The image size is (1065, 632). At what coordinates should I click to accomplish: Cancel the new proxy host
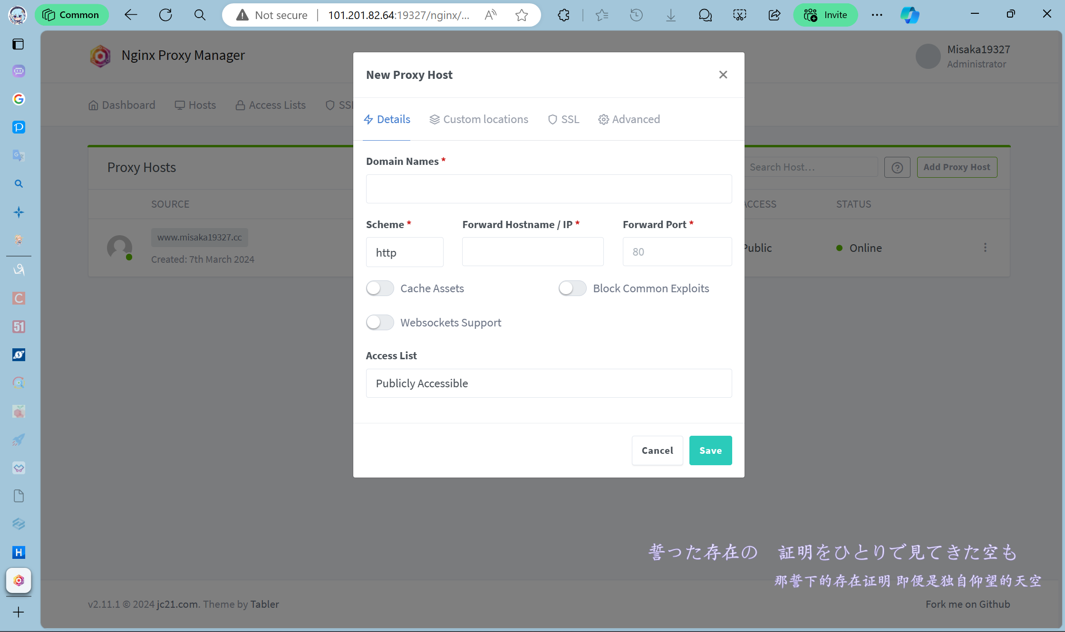pos(657,450)
